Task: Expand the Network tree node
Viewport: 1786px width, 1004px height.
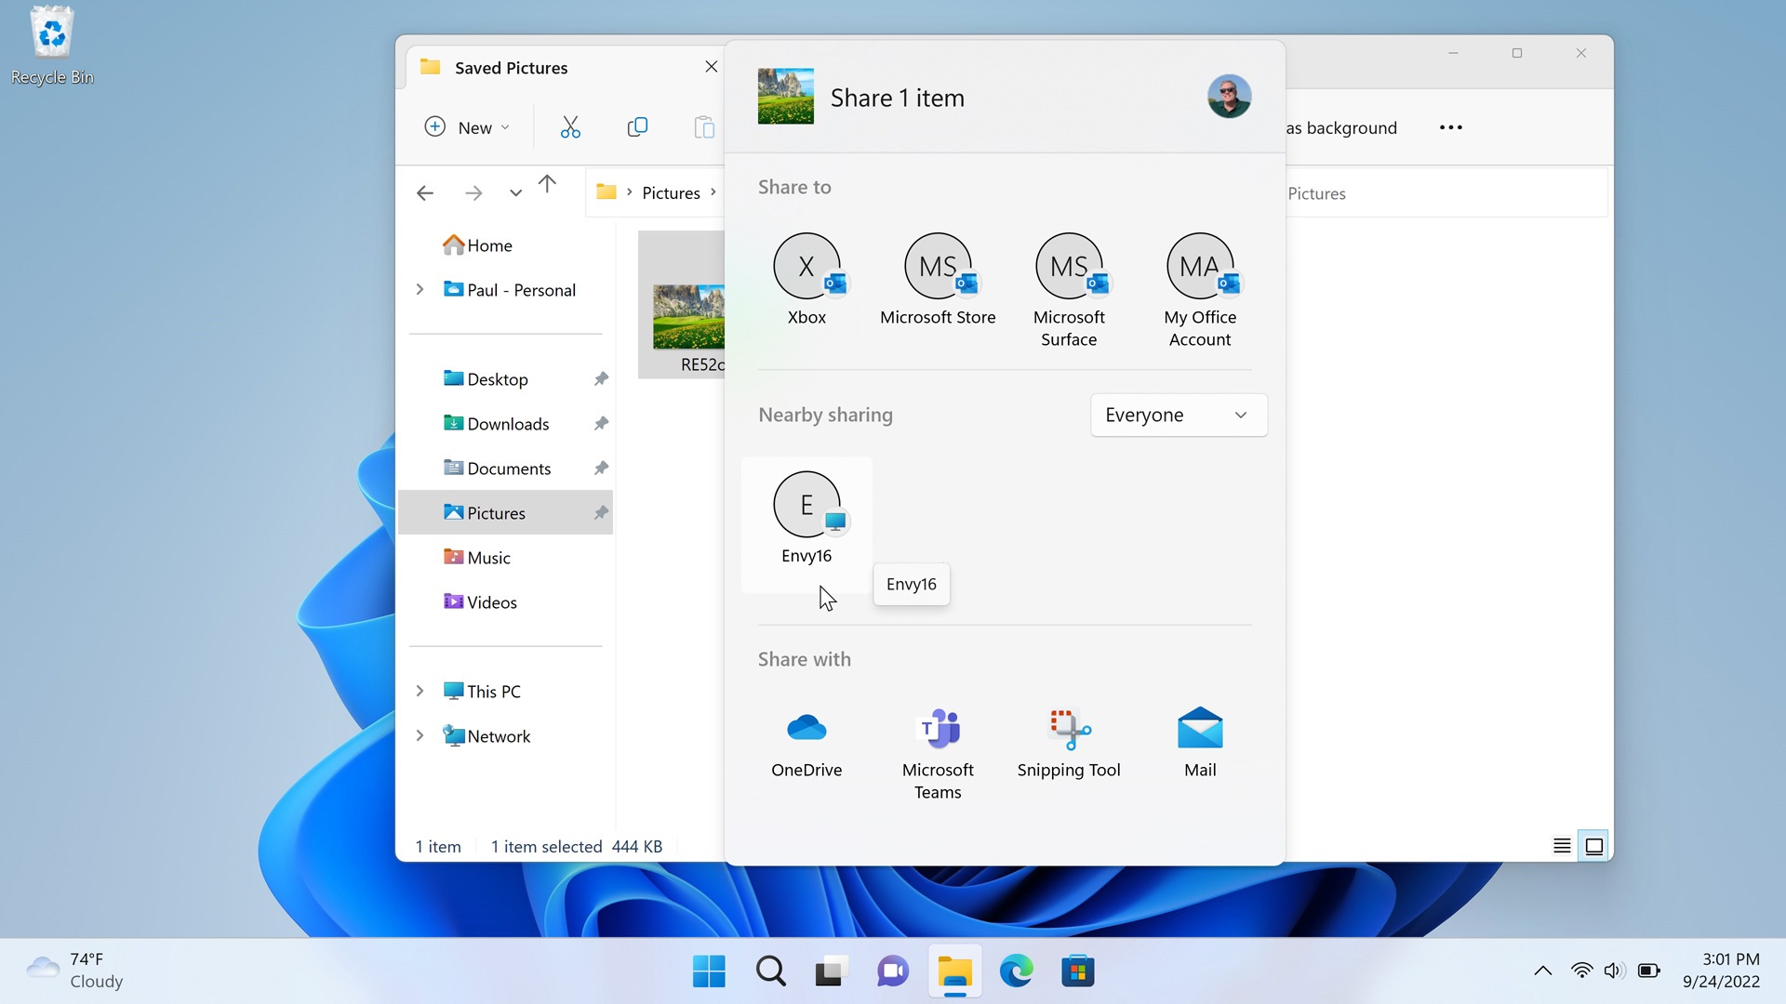Action: (x=420, y=735)
